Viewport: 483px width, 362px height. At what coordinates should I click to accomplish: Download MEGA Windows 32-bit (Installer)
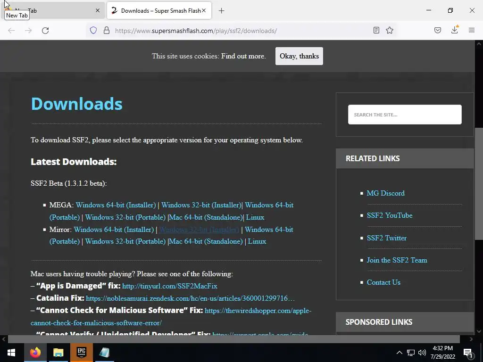tap(201, 205)
